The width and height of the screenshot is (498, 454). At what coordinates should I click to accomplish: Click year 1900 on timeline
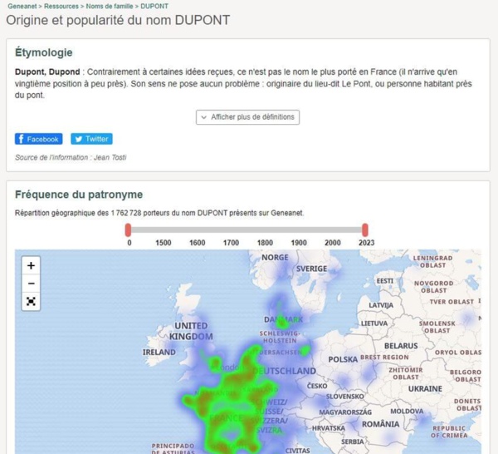pyautogui.click(x=299, y=243)
